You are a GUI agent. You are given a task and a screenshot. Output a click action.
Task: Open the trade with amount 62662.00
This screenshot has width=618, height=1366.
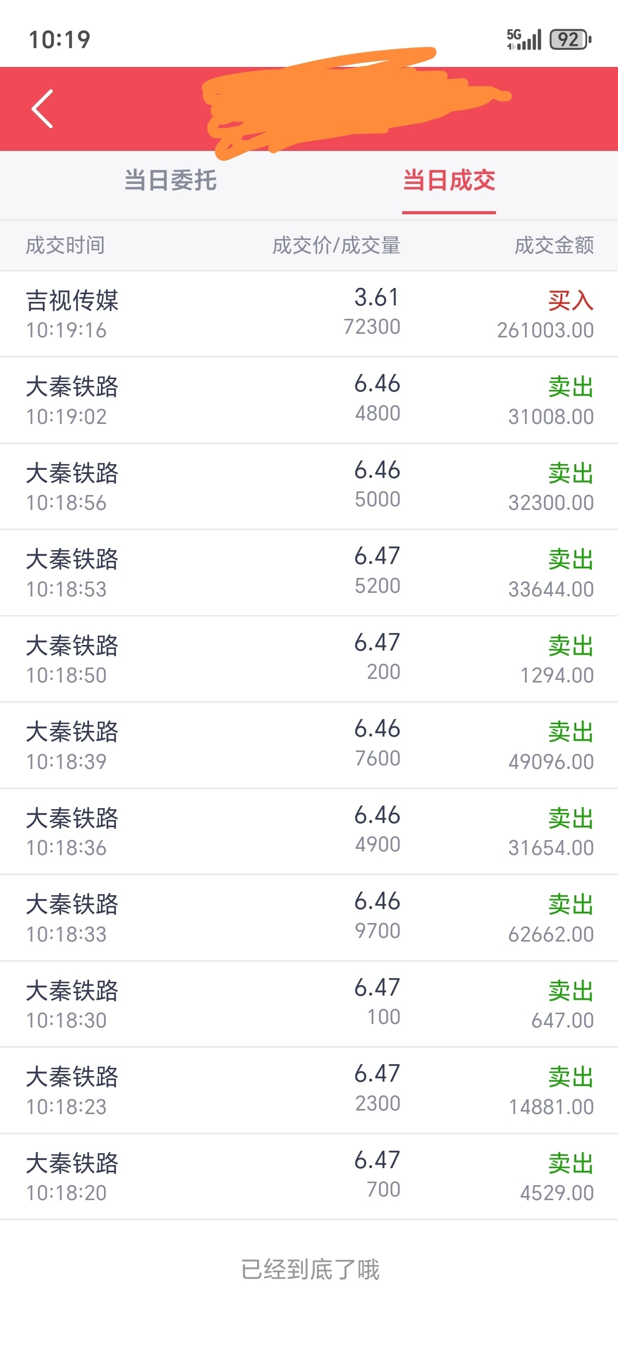click(309, 918)
